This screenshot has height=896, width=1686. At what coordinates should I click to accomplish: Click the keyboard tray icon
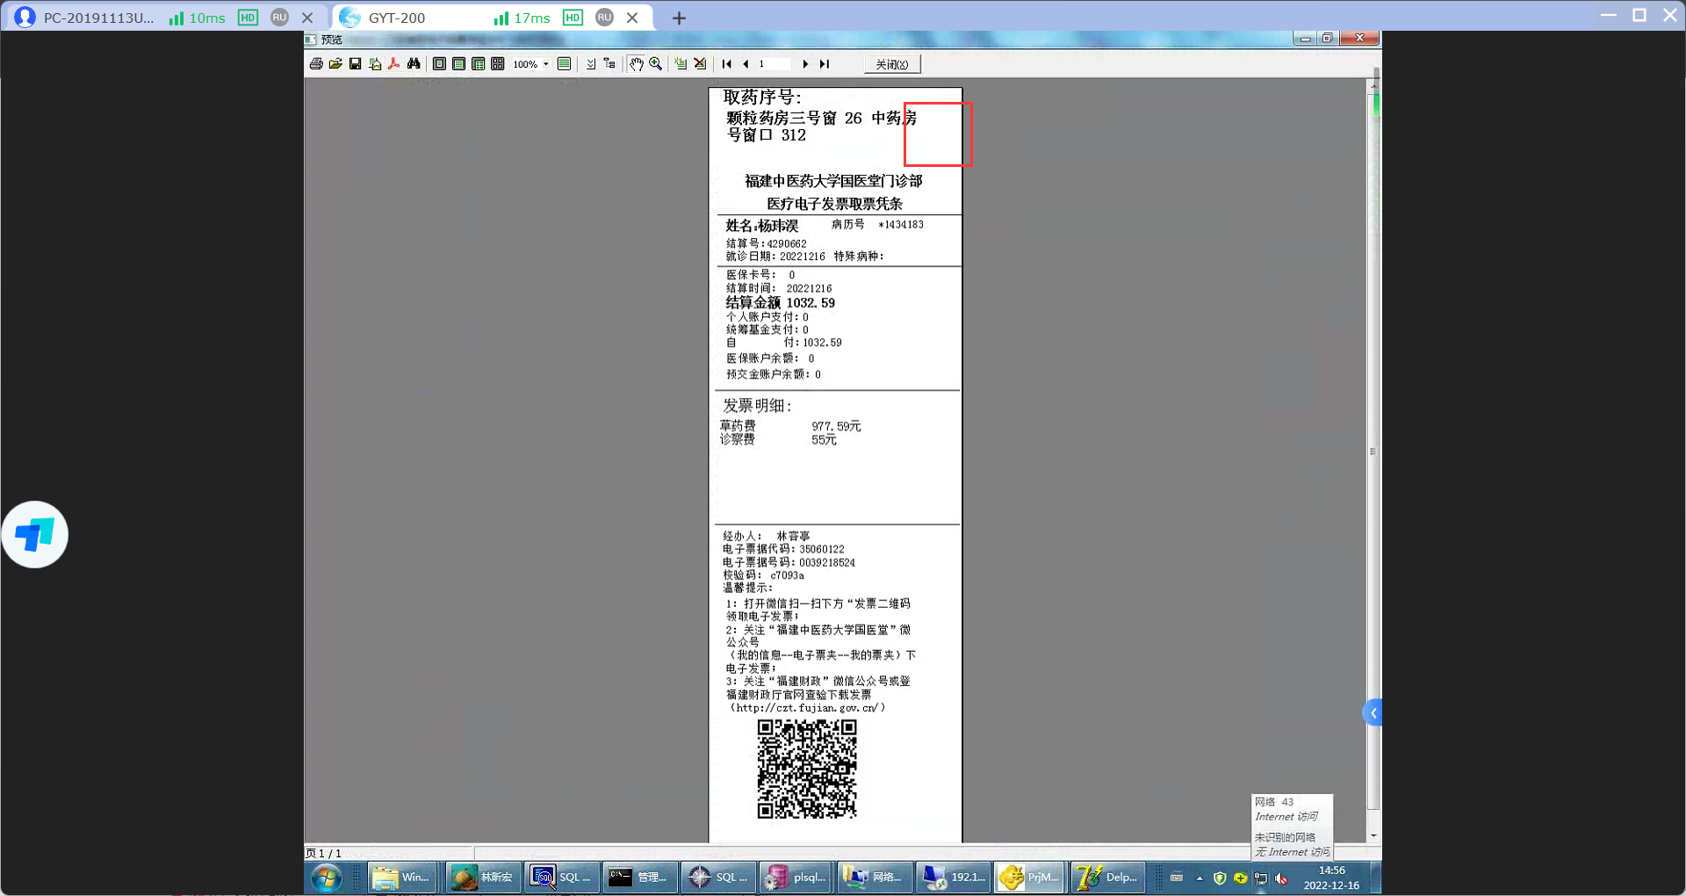click(1177, 878)
